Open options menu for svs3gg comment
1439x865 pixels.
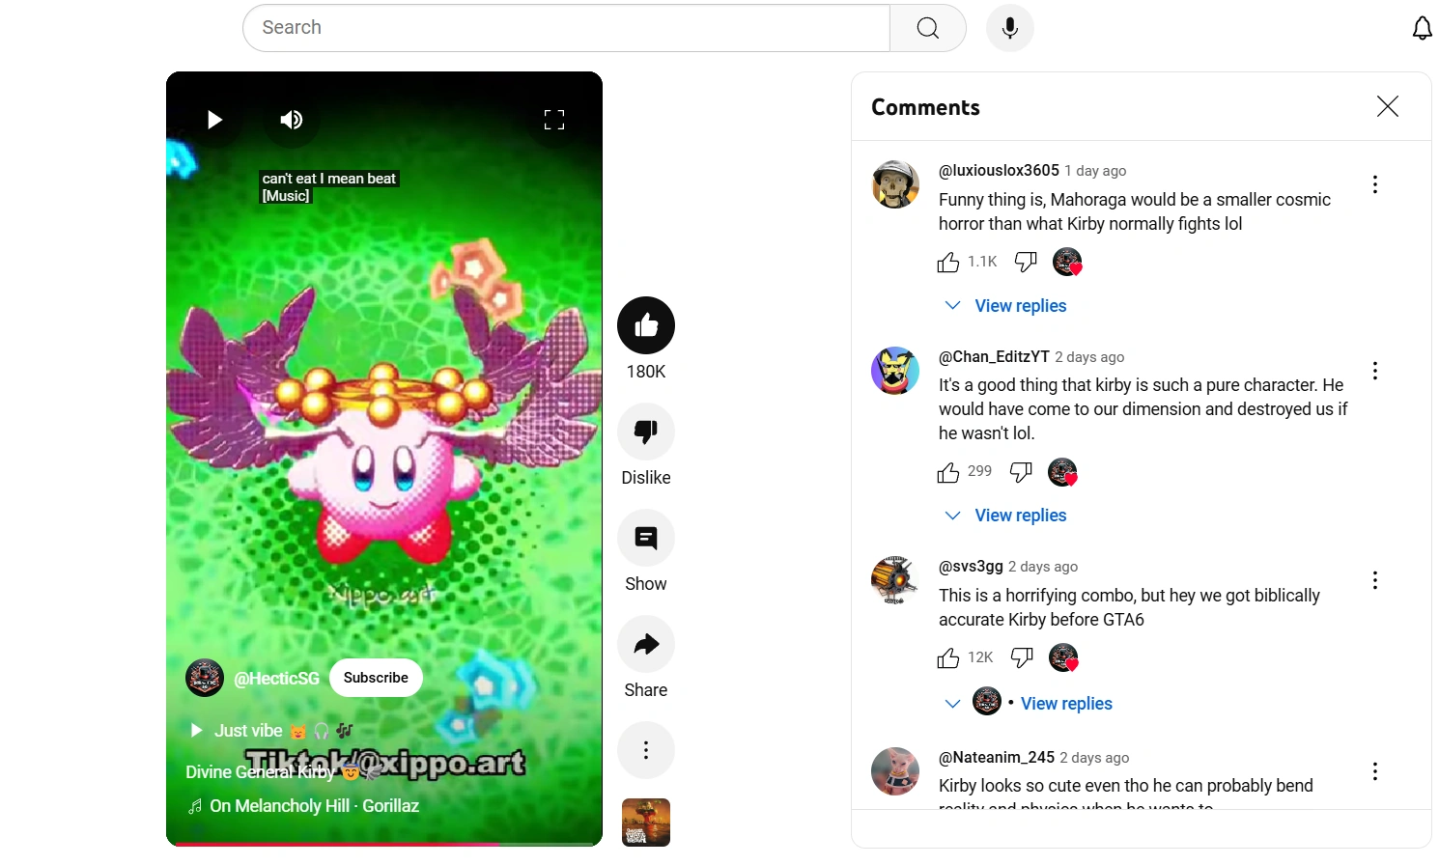click(1375, 580)
